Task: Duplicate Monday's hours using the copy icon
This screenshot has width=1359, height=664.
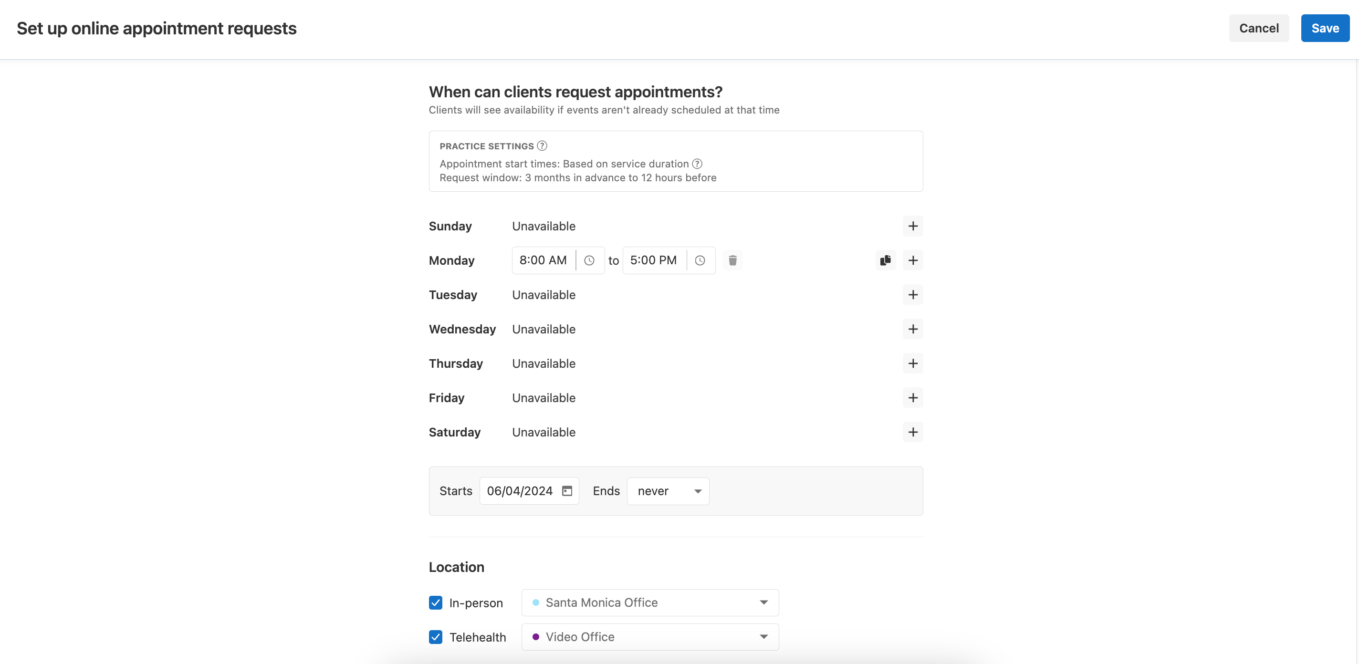Action: point(886,260)
